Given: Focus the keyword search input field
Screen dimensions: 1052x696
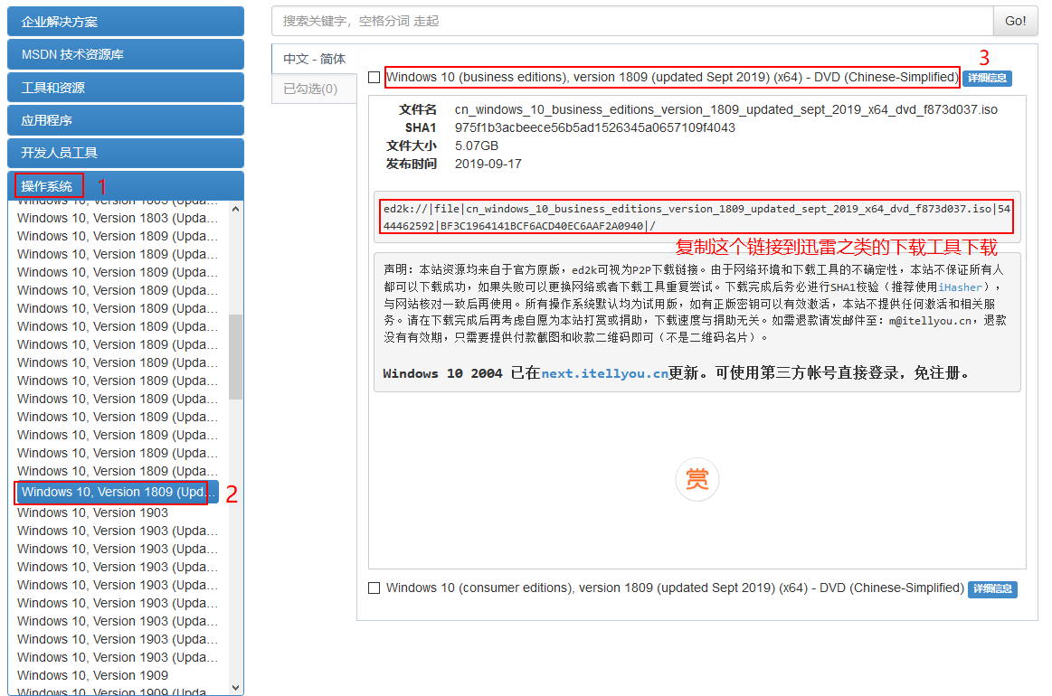Looking at the screenshot, I should 632,21.
